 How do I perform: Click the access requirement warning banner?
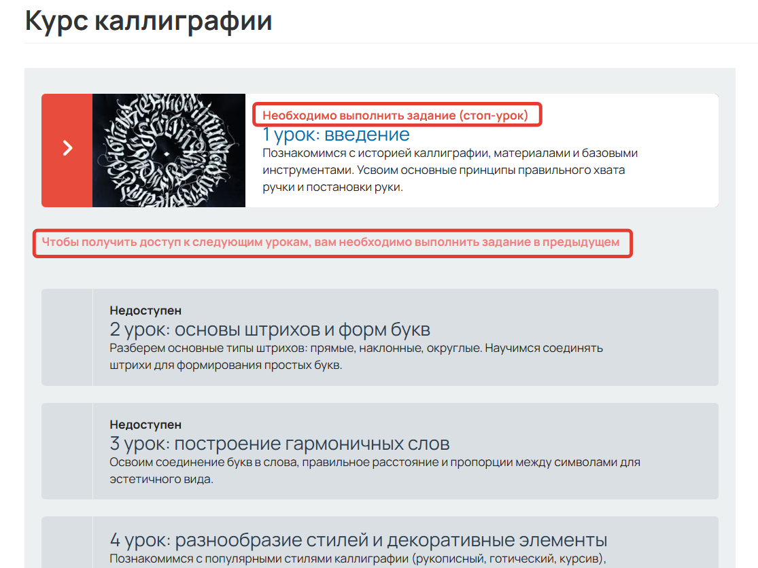tap(333, 243)
